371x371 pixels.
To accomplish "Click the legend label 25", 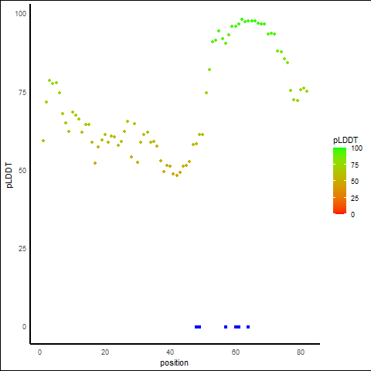I will pos(355,198).
